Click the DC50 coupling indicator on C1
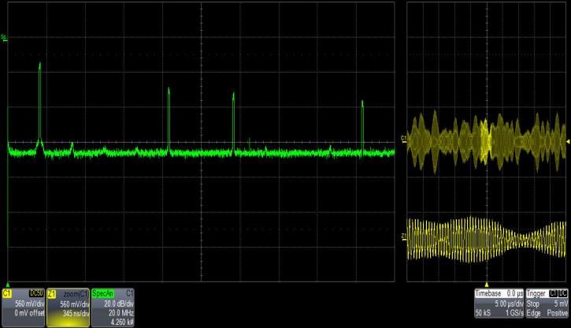The width and height of the screenshot is (571, 328). pos(35,293)
